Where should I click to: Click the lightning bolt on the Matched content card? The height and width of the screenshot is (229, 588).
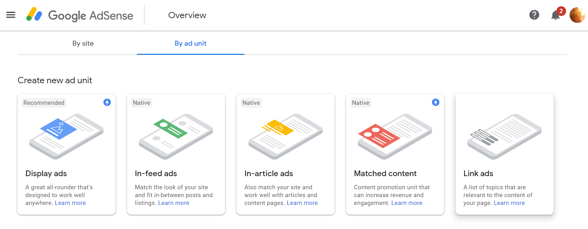[x=435, y=102]
